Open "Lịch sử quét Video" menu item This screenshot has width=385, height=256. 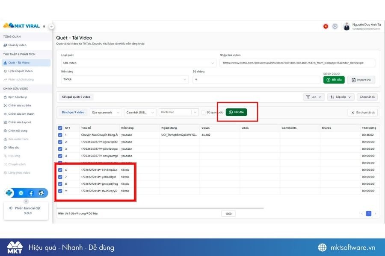(20, 71)
